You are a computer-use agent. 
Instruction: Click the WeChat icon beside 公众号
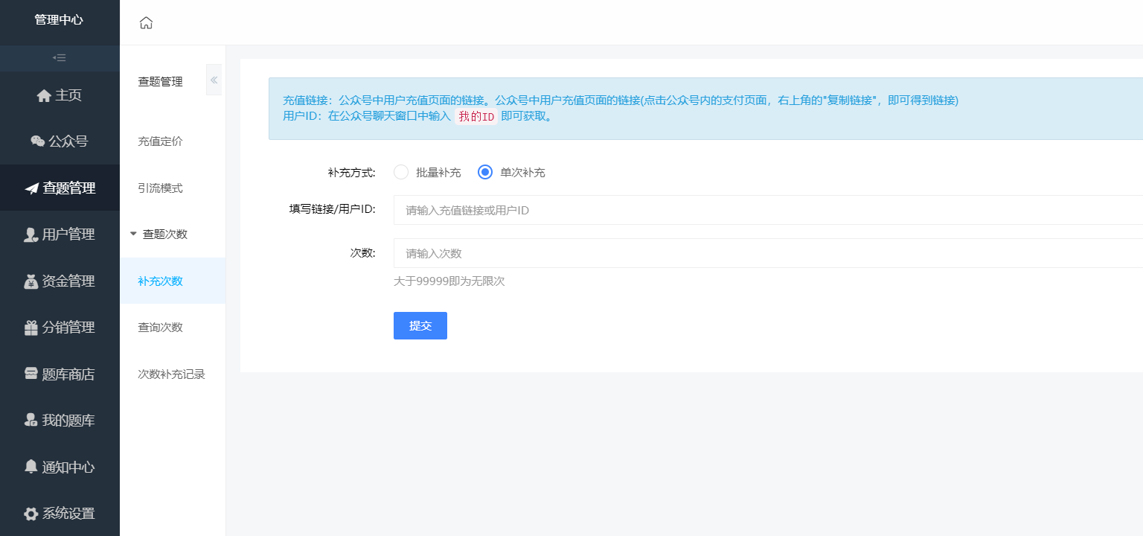(37, 141)
